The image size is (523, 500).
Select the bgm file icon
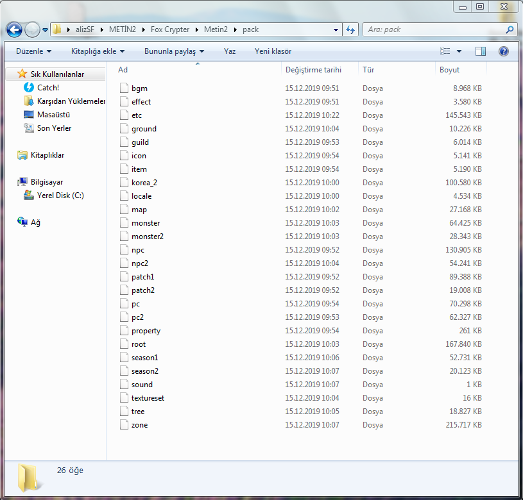[x=124, y=88]
